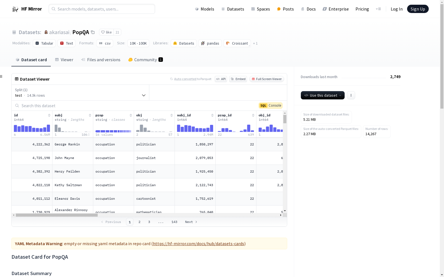Click the id column histogram

(32, 128)
